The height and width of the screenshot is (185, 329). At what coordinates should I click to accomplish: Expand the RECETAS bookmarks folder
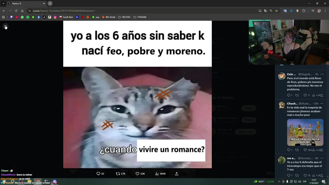pyautogui.click(x=124, y=17)
